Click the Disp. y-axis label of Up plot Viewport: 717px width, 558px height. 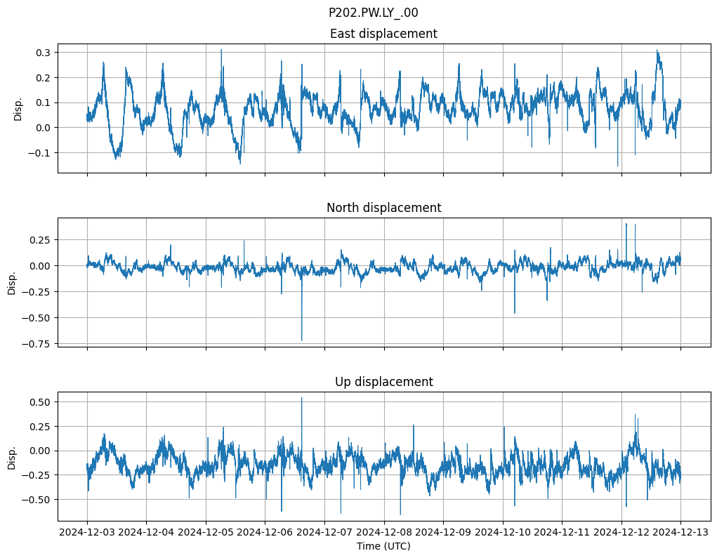tap(12, 457)
